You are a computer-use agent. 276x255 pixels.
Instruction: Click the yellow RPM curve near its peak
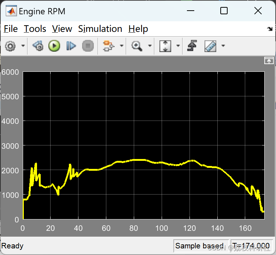tap(139, 160)
